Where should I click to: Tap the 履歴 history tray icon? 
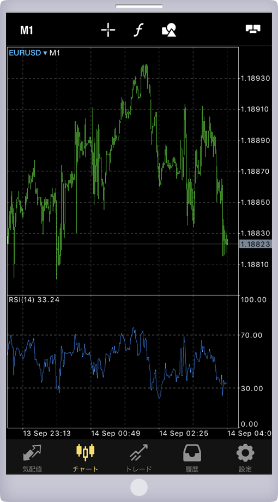tap(192, 453)
